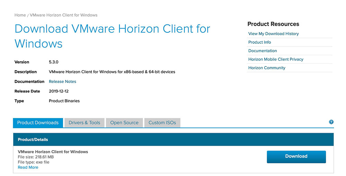The height and width of the screenshot is (176, 346).
Task: Open the Read More link
Action: tap(28, 167)
